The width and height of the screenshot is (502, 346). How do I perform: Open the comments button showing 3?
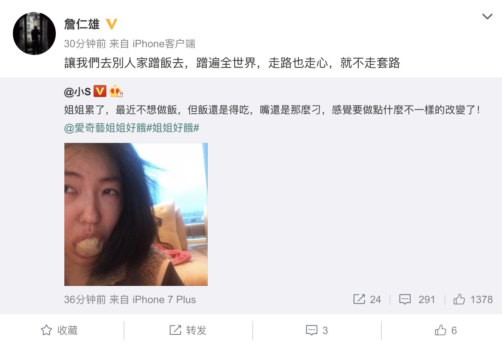click(317, 330)
